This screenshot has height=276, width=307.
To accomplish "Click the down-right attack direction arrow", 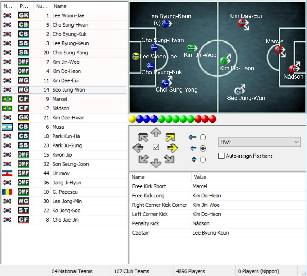I will pyautogui.click(x=169, y=159).
